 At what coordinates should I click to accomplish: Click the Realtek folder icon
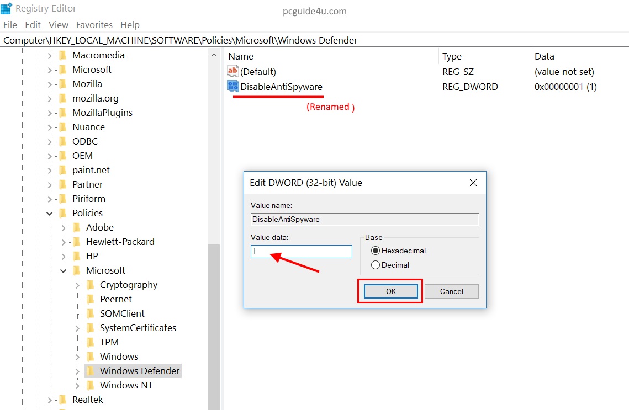(63, 400)
